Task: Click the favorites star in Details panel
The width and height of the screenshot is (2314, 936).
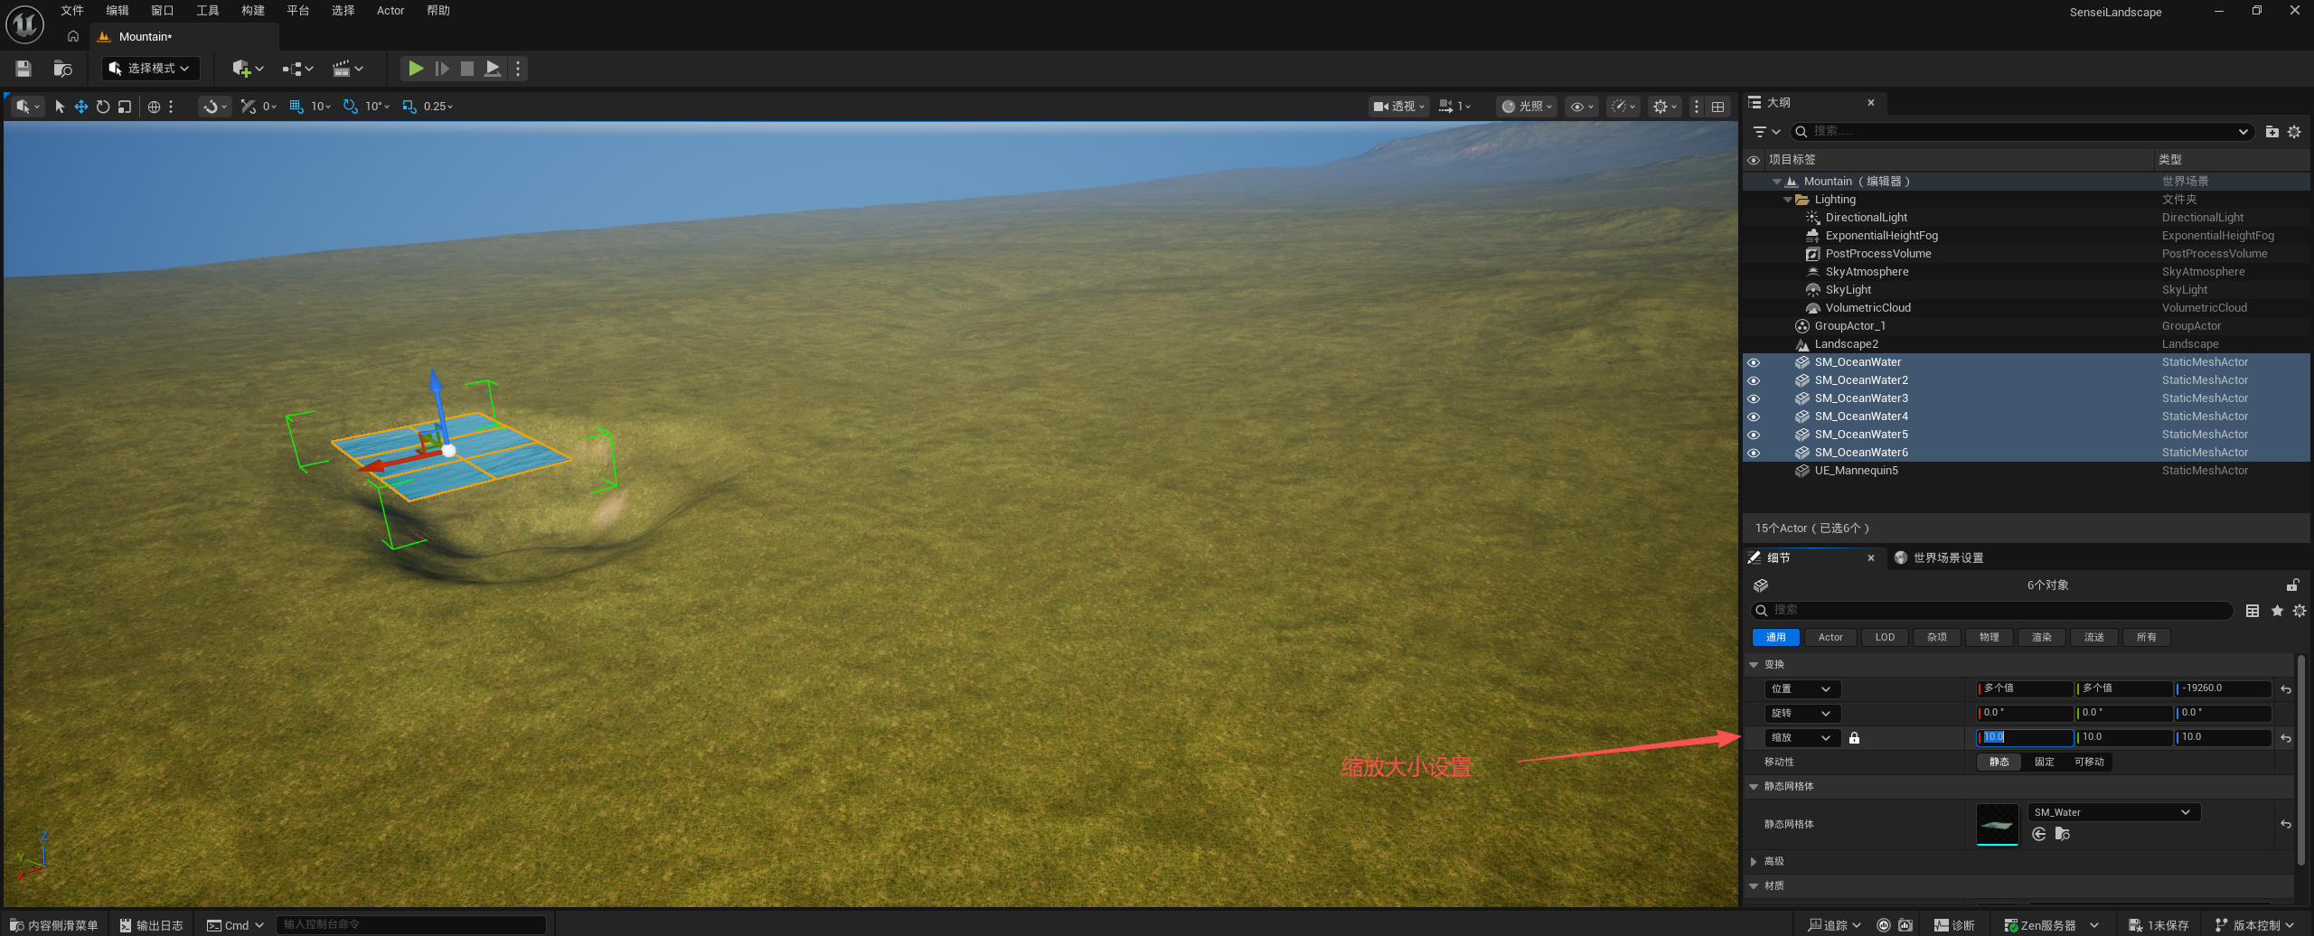Action: point(2277,611)
